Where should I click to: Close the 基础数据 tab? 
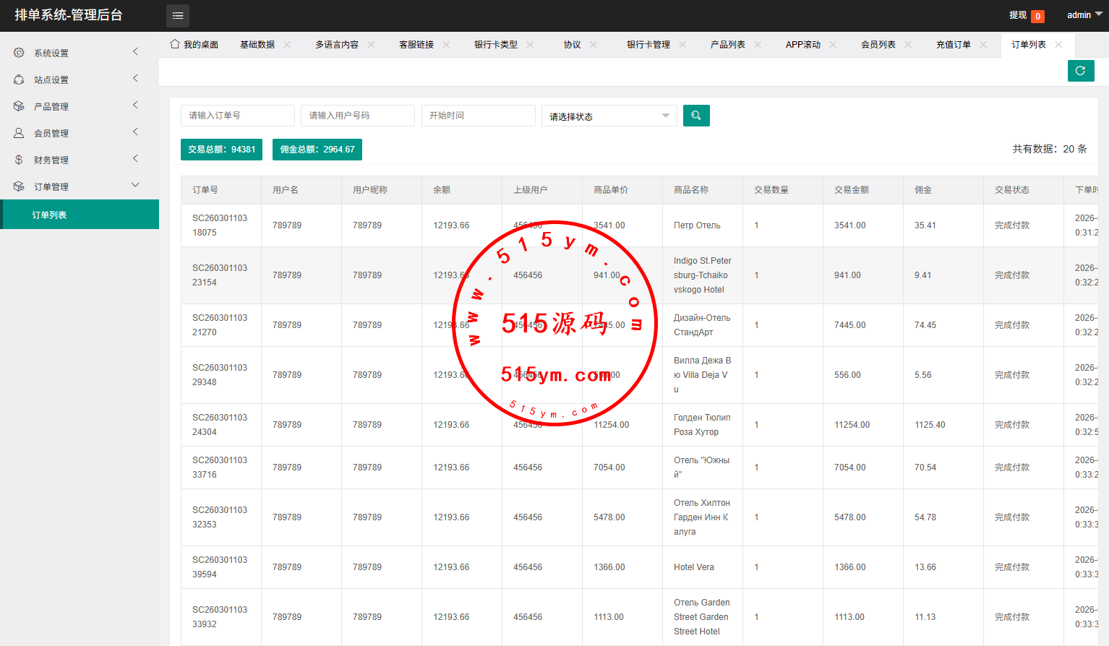287,45
